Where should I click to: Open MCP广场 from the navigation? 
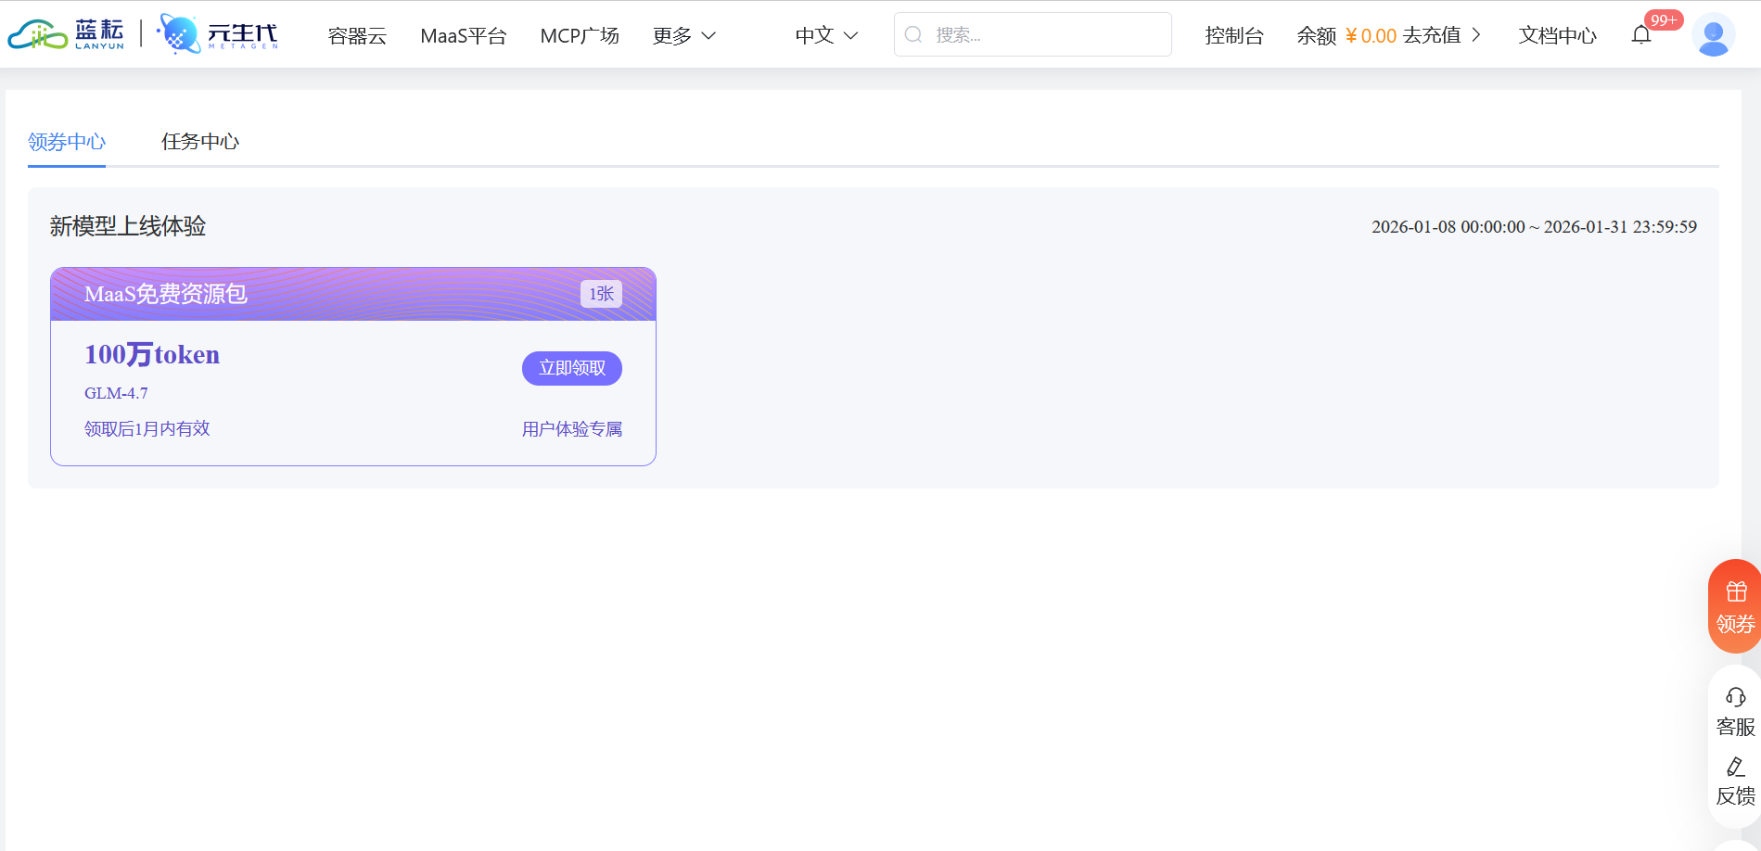(x=580, y=35)
